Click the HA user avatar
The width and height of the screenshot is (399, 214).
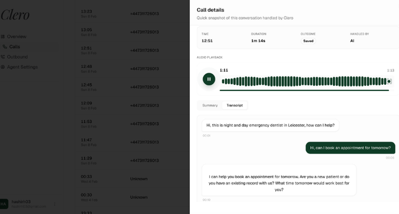pos(3,204)
